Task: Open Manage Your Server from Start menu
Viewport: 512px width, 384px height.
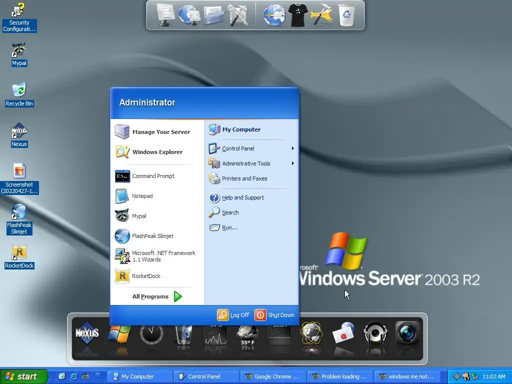Action: click(x=157, y=132)
